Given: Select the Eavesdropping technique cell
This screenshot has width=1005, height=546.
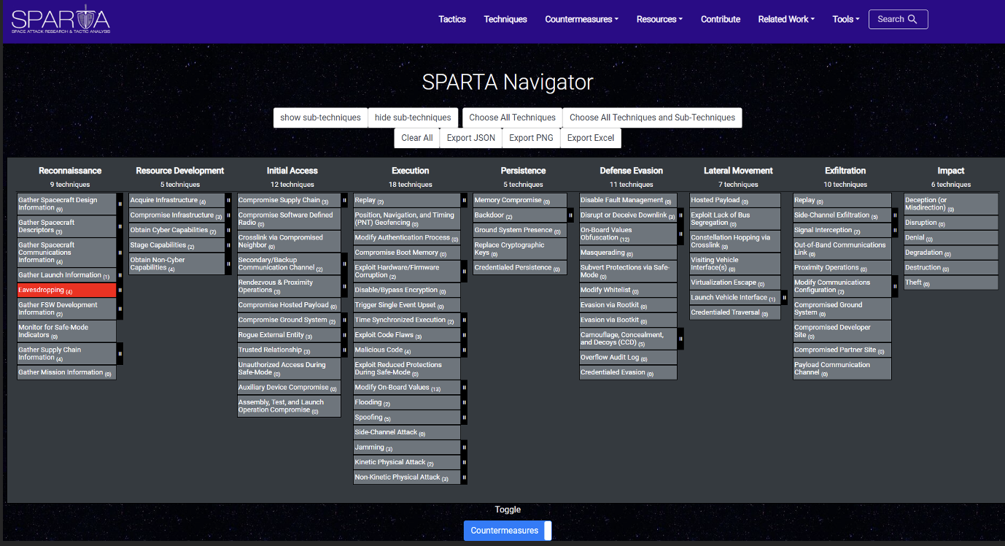Looking at the screenshot, I should click(x=67, y=290).
